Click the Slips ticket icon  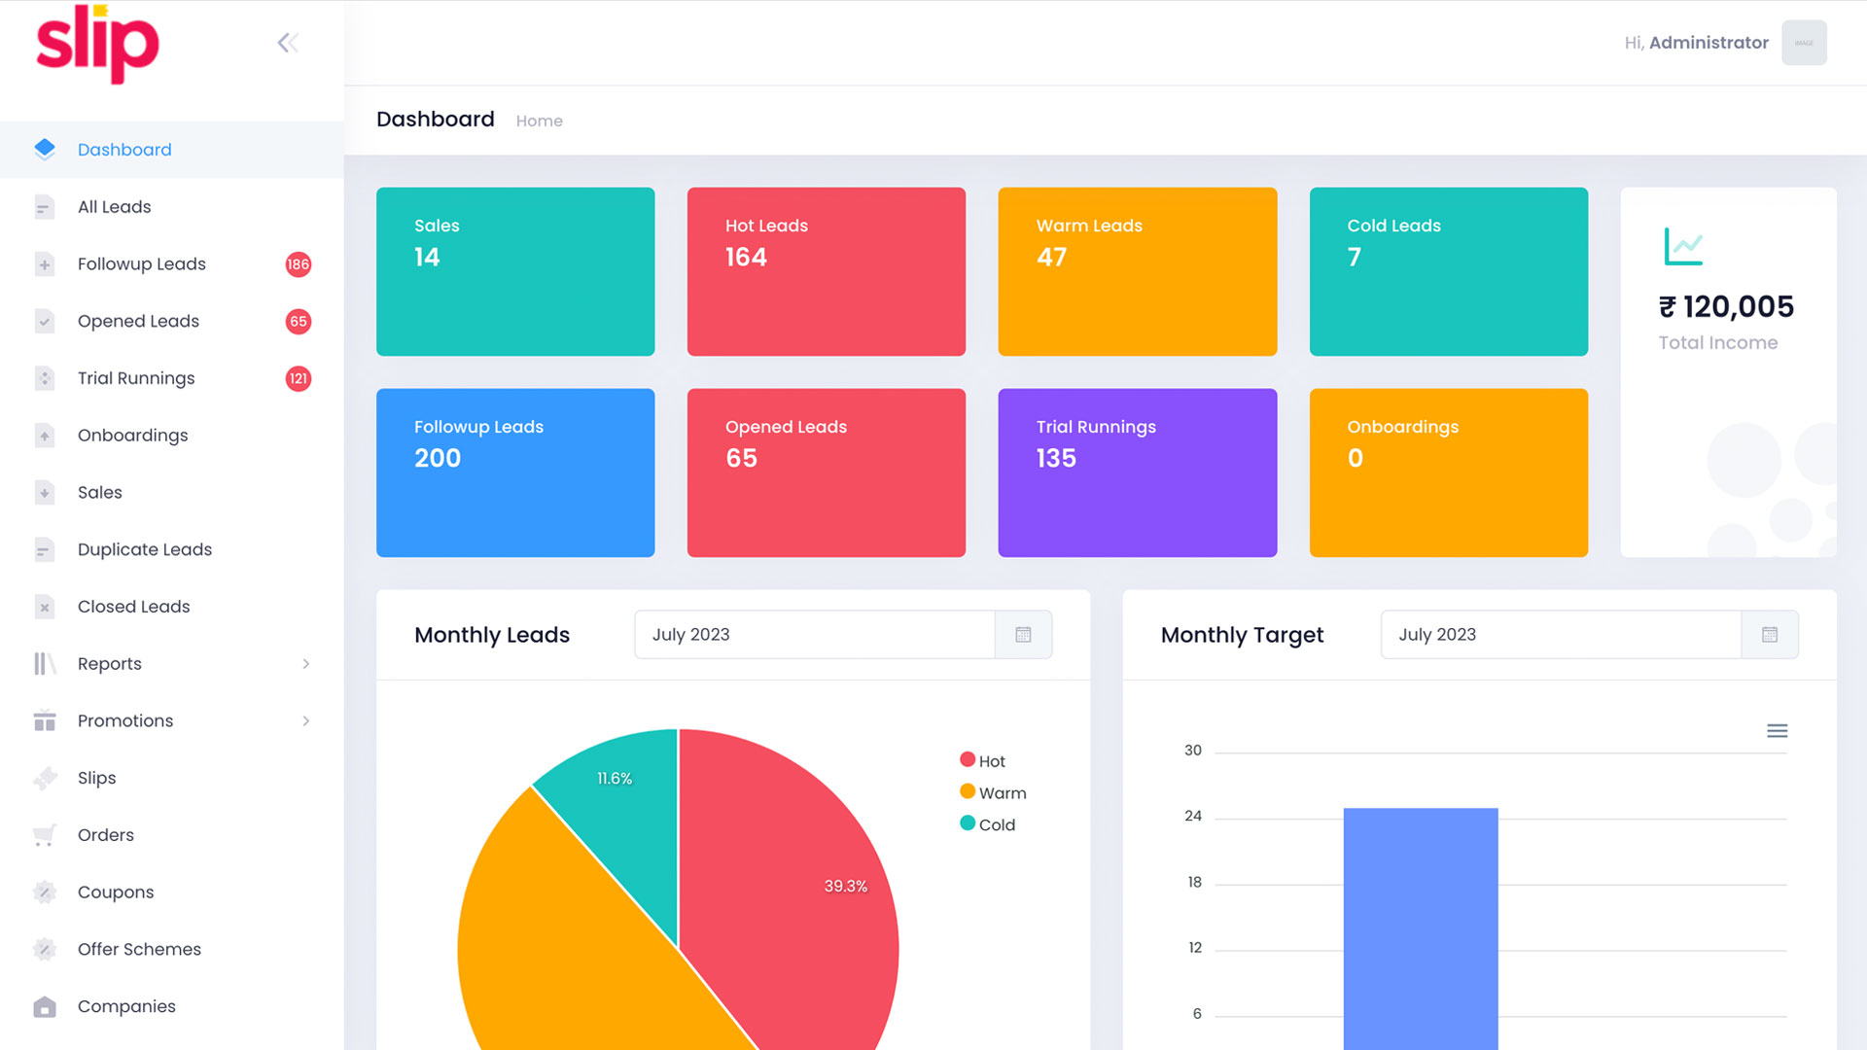[45, 778]
